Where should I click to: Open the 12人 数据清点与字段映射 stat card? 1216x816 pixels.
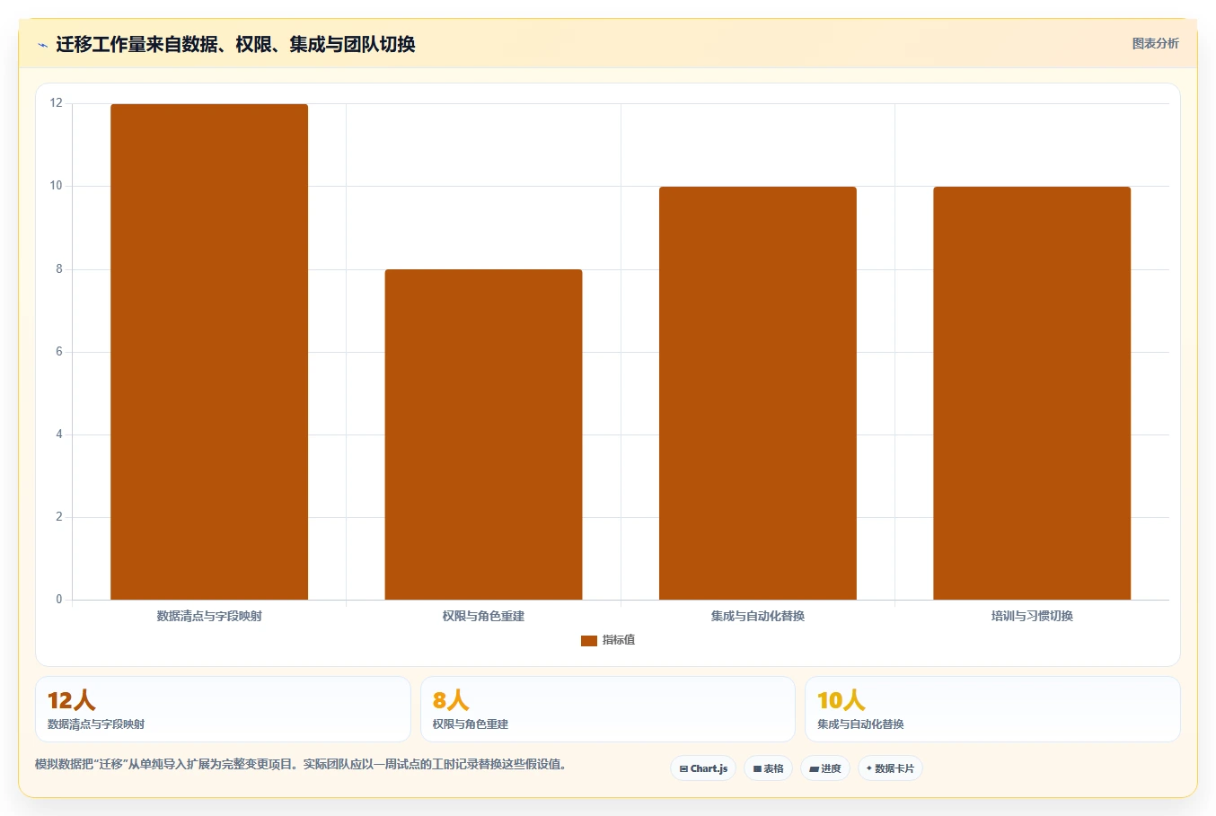223,709
